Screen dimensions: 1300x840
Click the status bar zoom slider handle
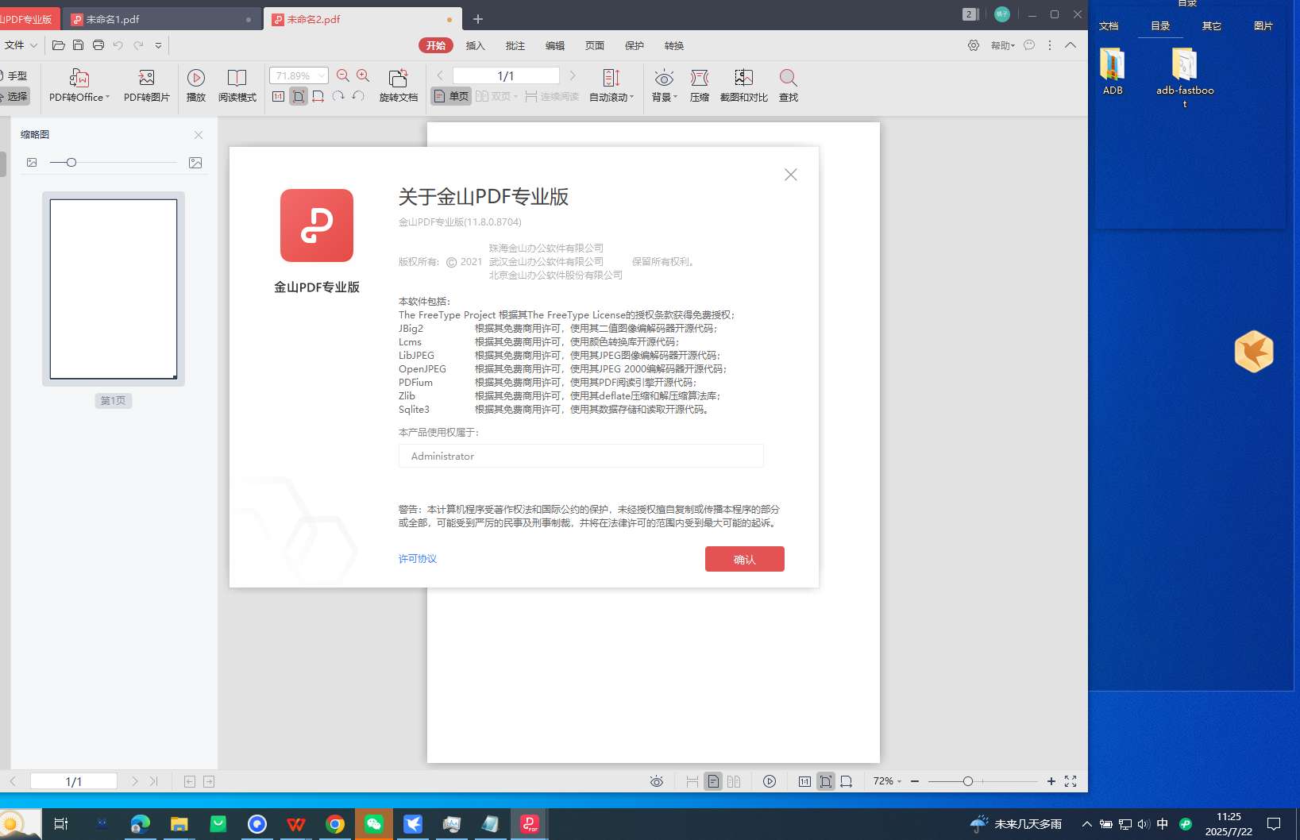pyautogui.click(x=967, y=781)
